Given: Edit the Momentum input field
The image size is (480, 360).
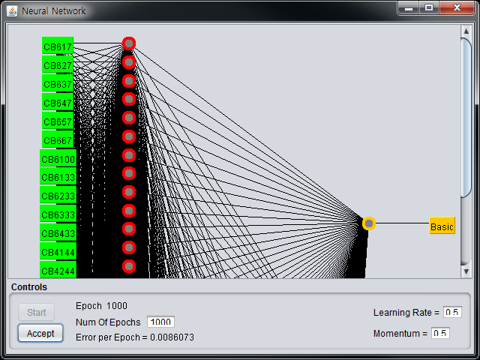Looking at the screenshot, I should (x=440, y=333).
